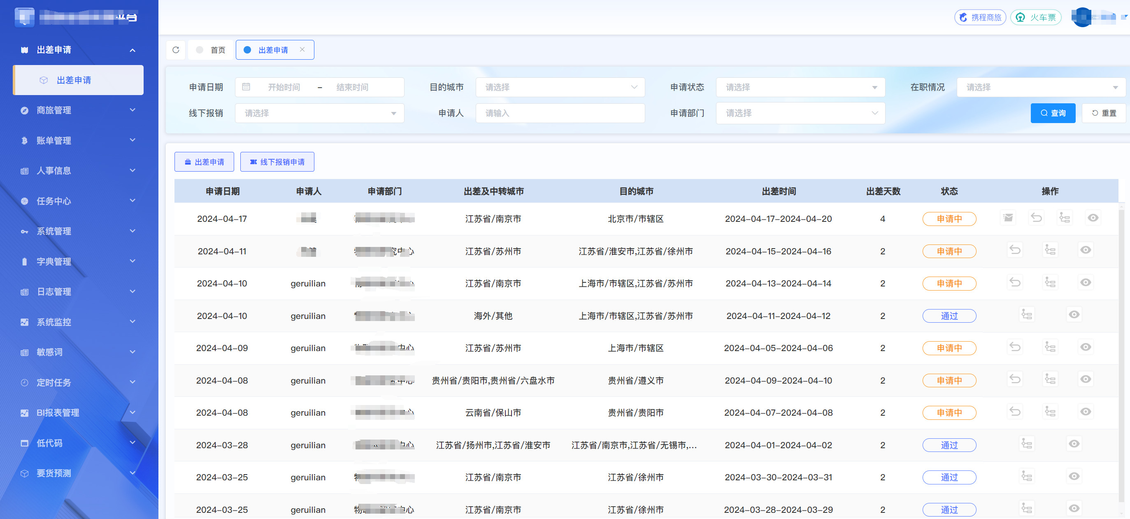Withdraw the application dated 2024-04-11

pos(1015,250)
